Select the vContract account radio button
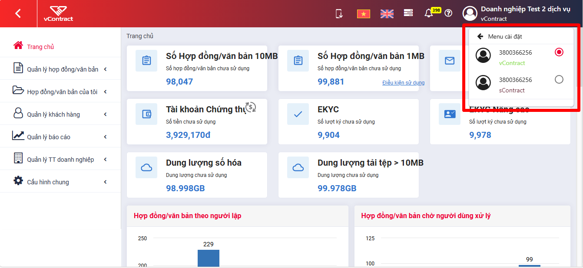Image resolution: width=583 pixels, height=268 pixels. point(559,52)
